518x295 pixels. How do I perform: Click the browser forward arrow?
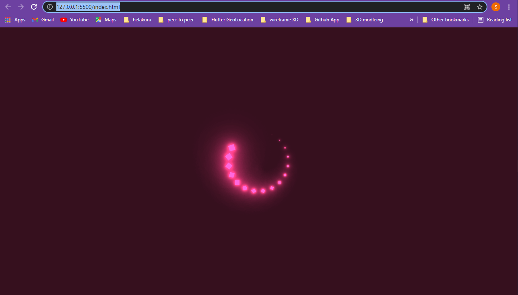[21, 7]
